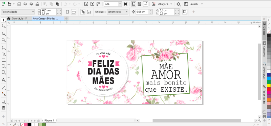The width and height of the screenshot is (271, 126).
Task: Print the document
Action: (x=38, y=4)
